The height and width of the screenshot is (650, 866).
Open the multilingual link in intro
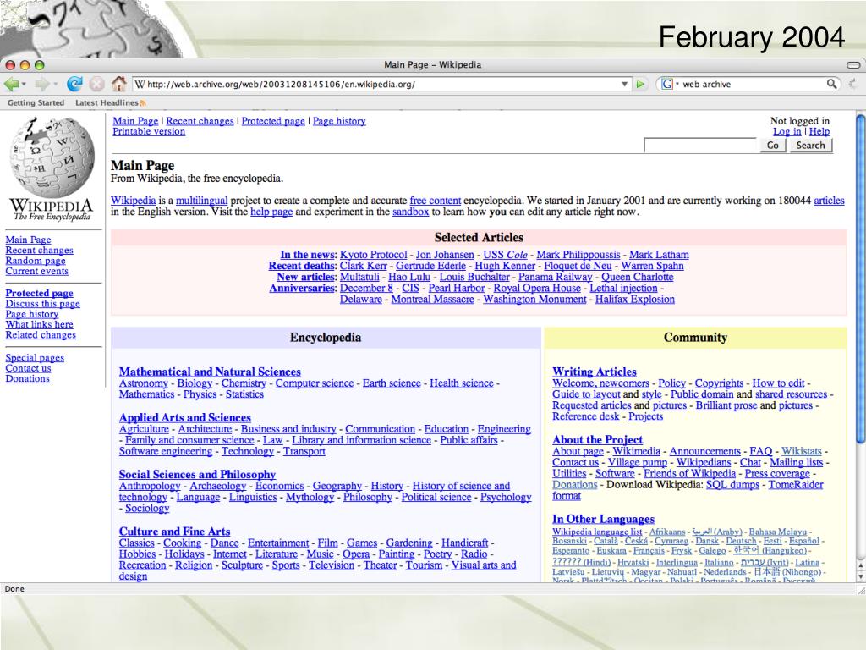coord(201,201)
